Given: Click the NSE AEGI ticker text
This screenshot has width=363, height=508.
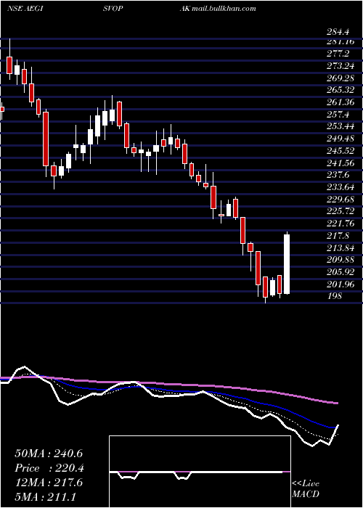Looking at the screenshot, I should (x=25, y=9).
